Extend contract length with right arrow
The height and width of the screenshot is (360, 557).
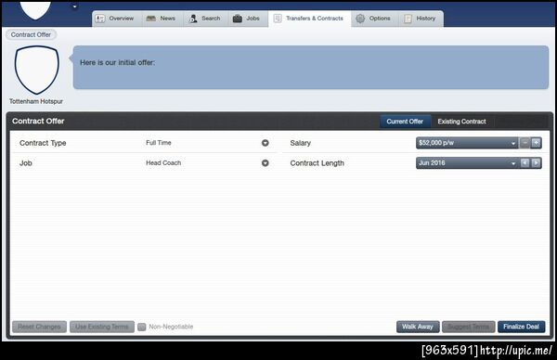(x=536, y=163)
